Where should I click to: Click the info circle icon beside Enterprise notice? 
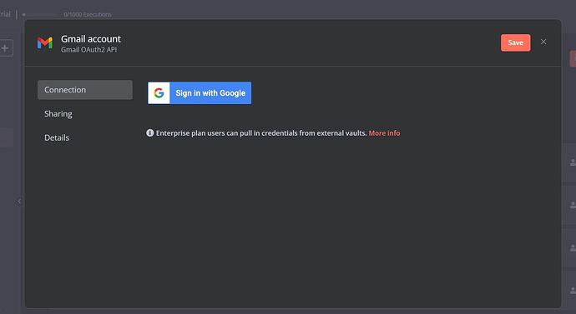tap(150, 132)
